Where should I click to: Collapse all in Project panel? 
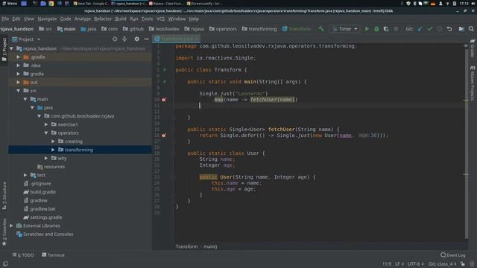[124, 39]
